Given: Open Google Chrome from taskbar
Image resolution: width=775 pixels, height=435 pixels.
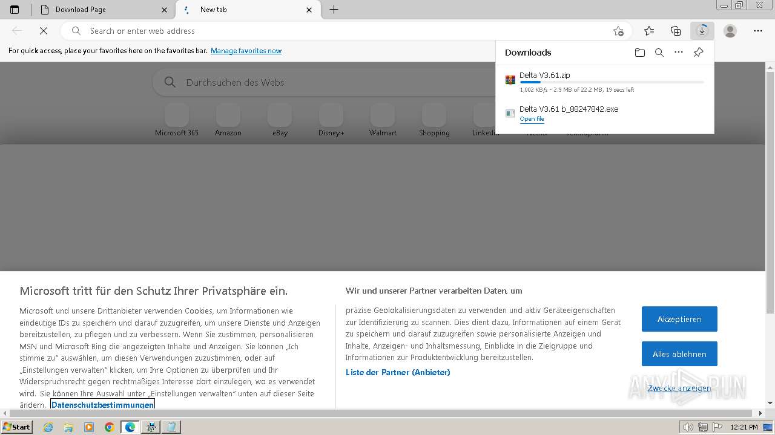Looking at the screenshot, I should (x=110, y=427).
